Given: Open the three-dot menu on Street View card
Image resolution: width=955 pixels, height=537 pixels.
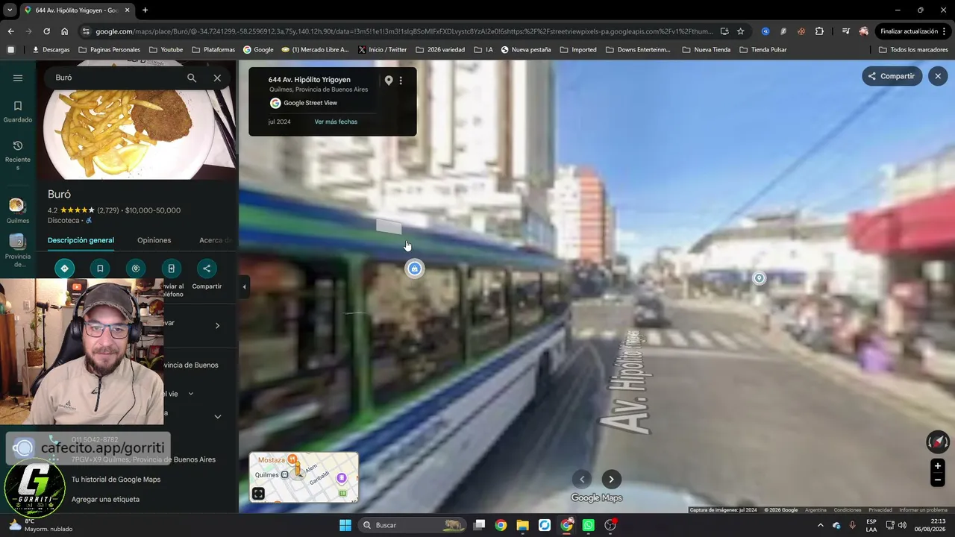Looking at the screenshot, I should pos(401,81).
